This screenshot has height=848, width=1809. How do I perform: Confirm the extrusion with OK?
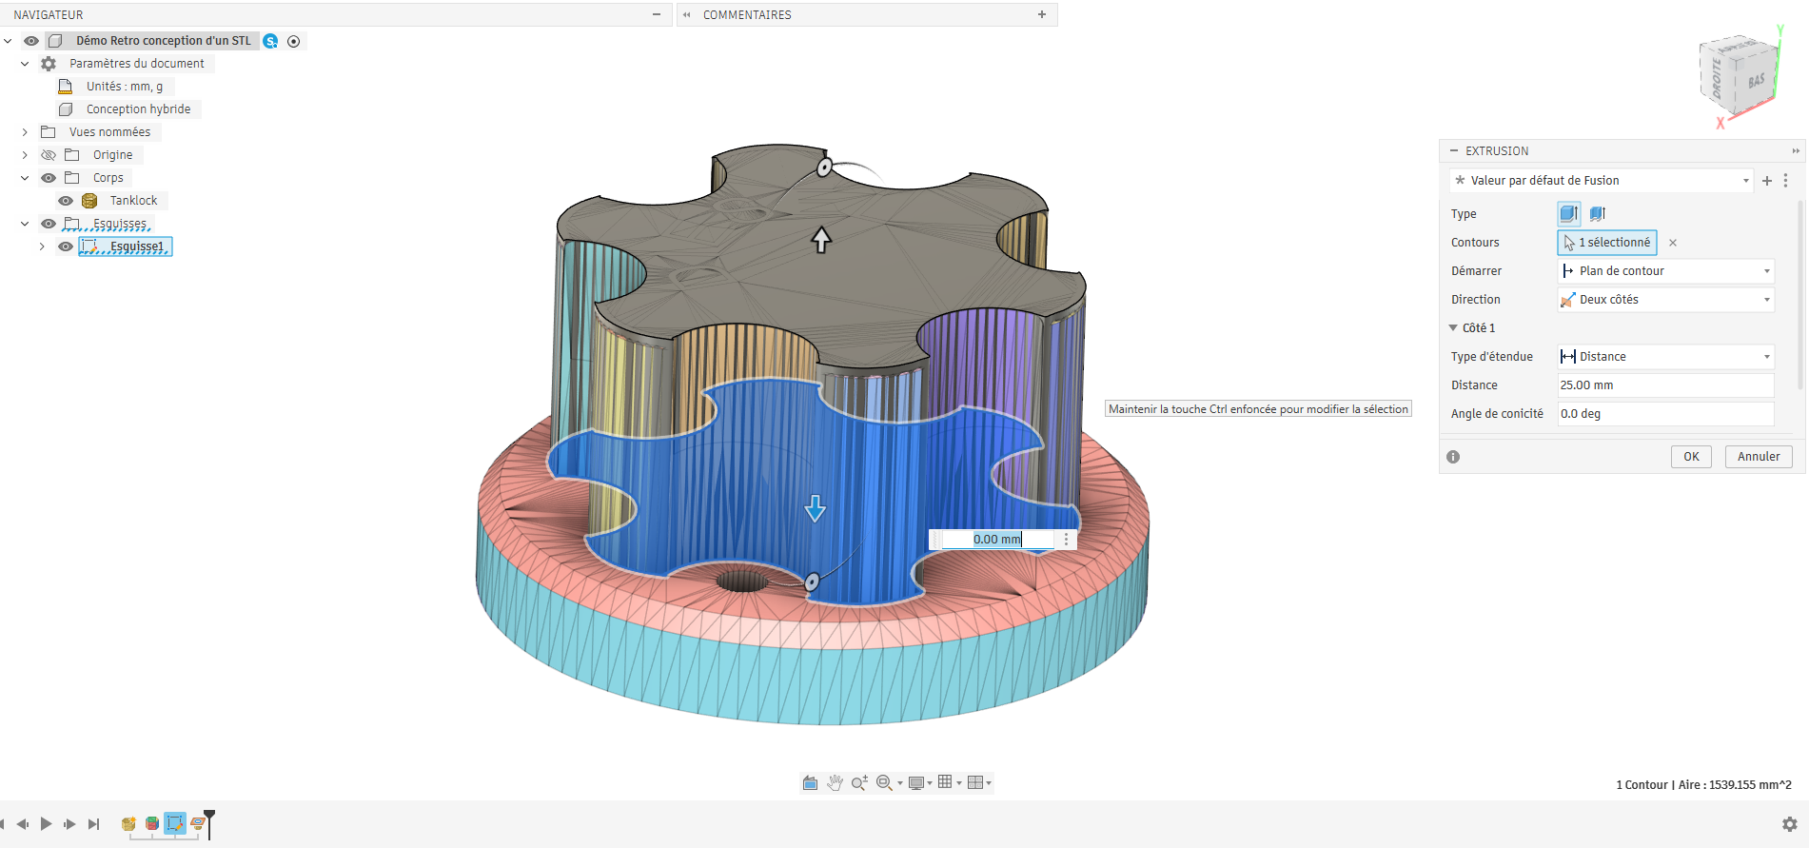click(x=1691, y=457)
